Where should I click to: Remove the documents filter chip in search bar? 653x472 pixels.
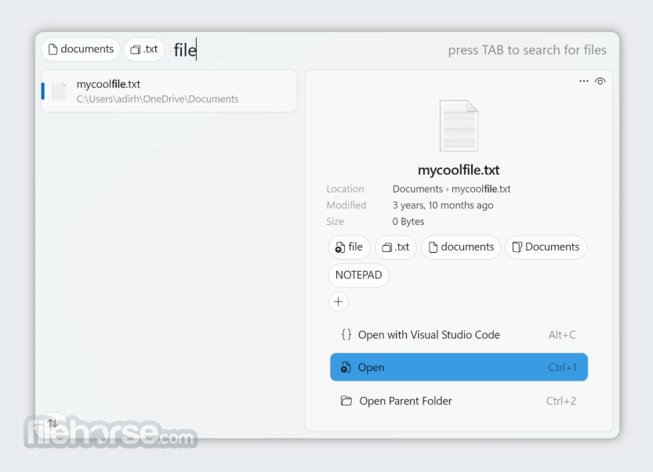point(81,49)
